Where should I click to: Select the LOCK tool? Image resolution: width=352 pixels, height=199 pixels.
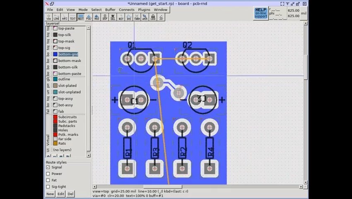click(x=153, y=17)
